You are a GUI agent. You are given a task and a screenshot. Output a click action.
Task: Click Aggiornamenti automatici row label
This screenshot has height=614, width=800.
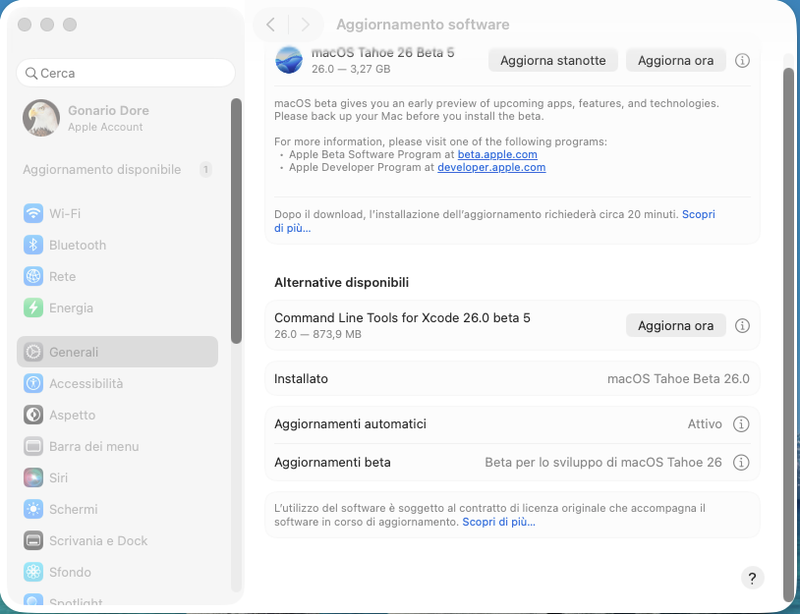coord(350,423)
